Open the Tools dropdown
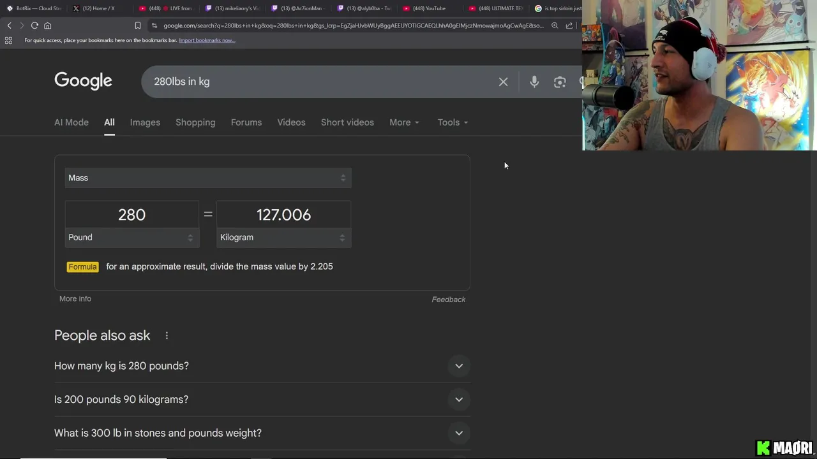This screenshot has height=459, width=817. pyautogui.click(x=453, y=122)
